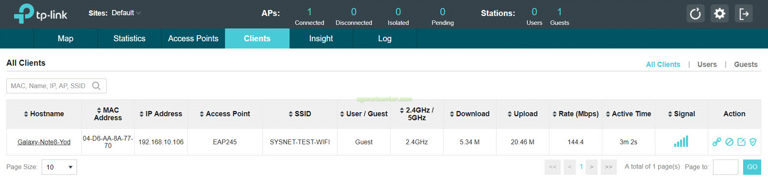768x196 pixels.
Task: Go to the next page with the single arrow
Action: coord(591,167)
